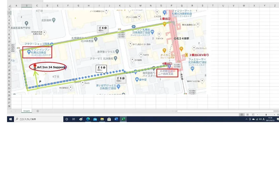Click the horizontal scroll left arrow

click(x=176, y=111)
